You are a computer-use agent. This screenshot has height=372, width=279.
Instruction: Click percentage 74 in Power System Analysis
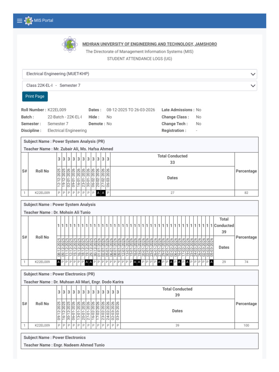pos(246,262)
